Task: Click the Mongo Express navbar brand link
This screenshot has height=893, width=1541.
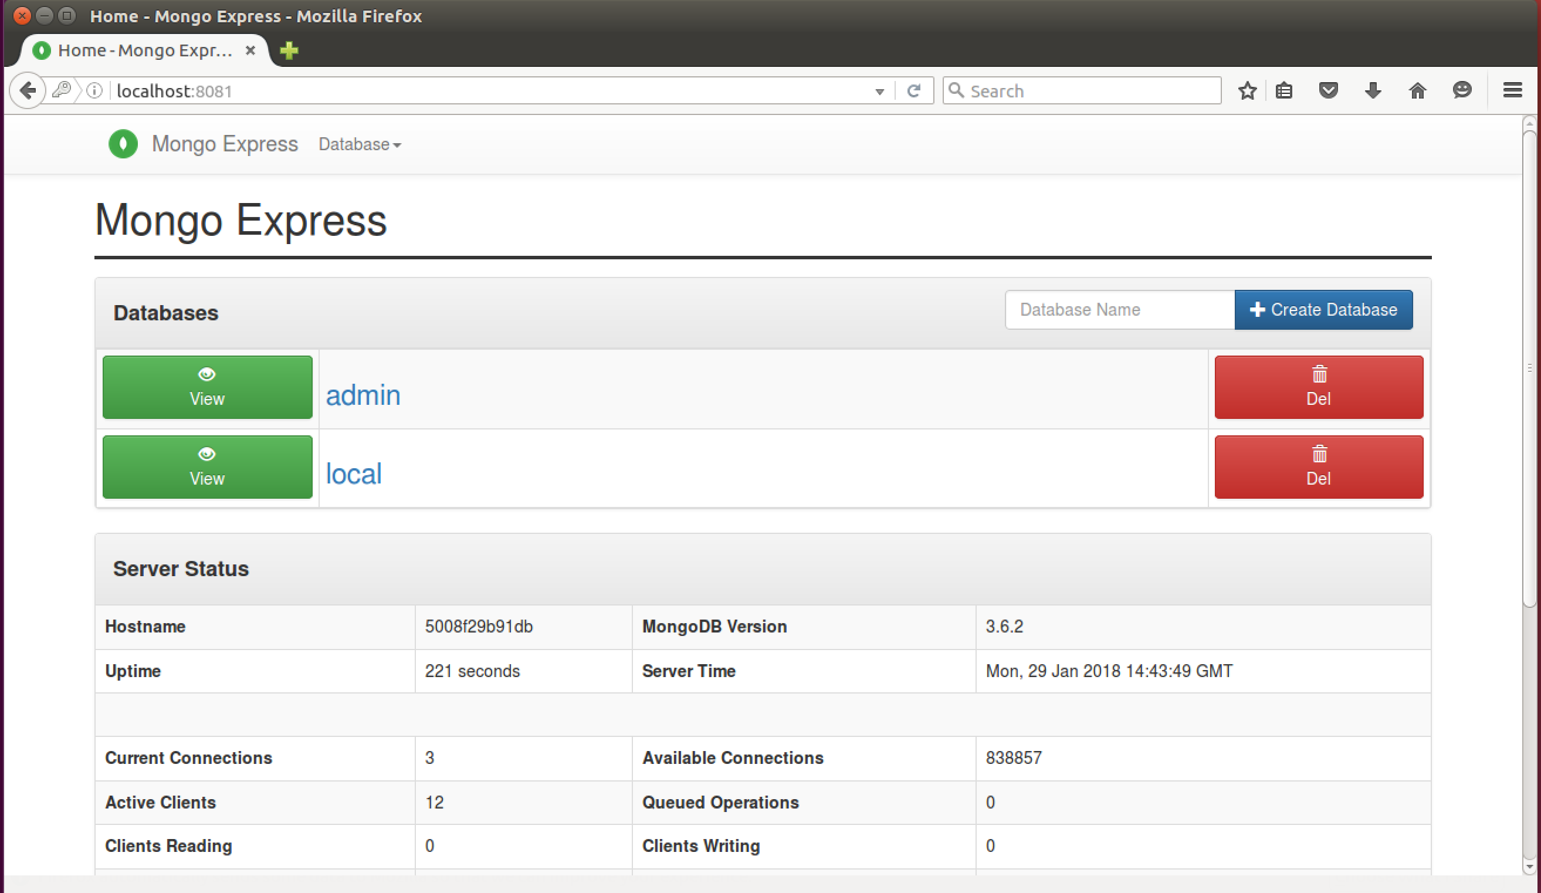Action: coord(225,144)
